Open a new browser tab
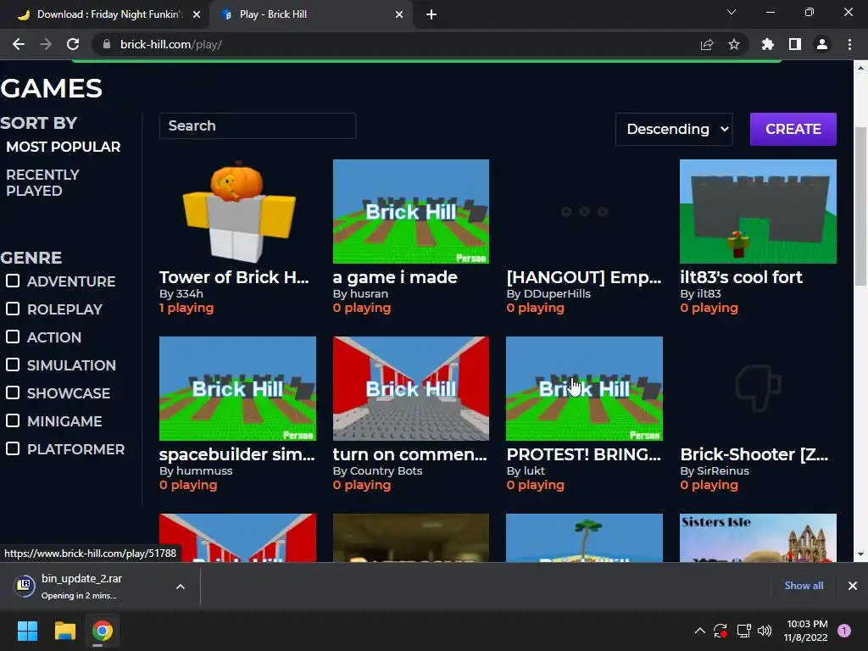868x651 pixels. click(x=431, y=14)
